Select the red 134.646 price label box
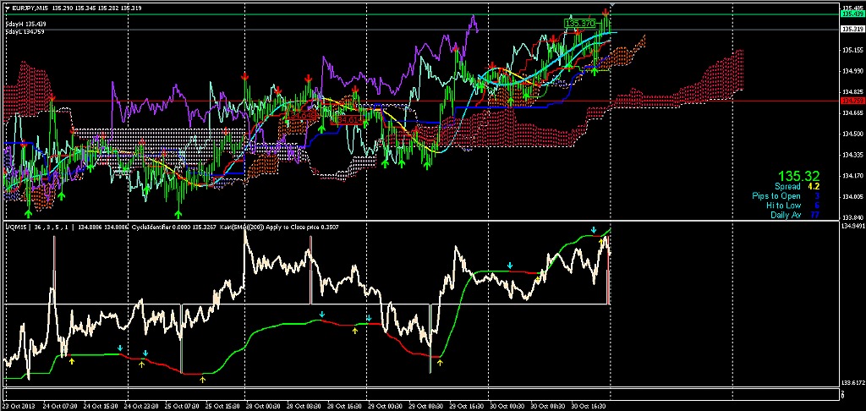866x411 pixels. pyautogui.click(x=301, y=116)
